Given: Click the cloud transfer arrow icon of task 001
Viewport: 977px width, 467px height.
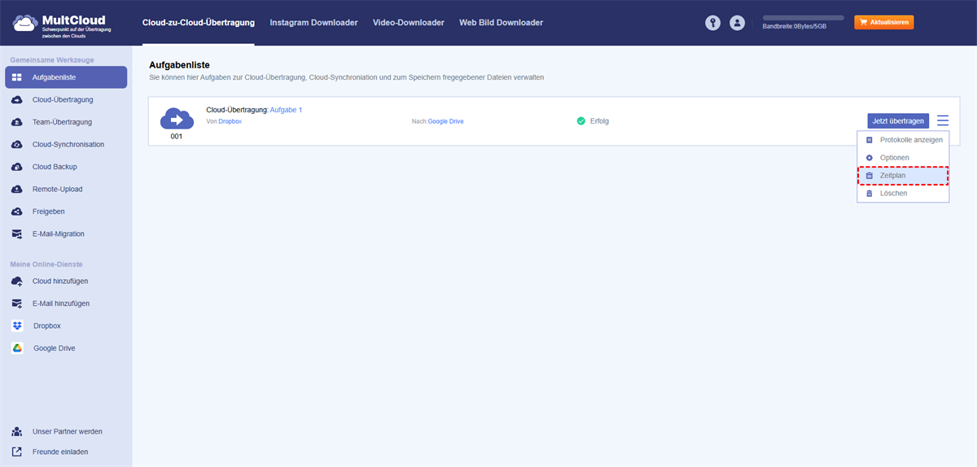Looking at the screenshot, I should point(177,119).
